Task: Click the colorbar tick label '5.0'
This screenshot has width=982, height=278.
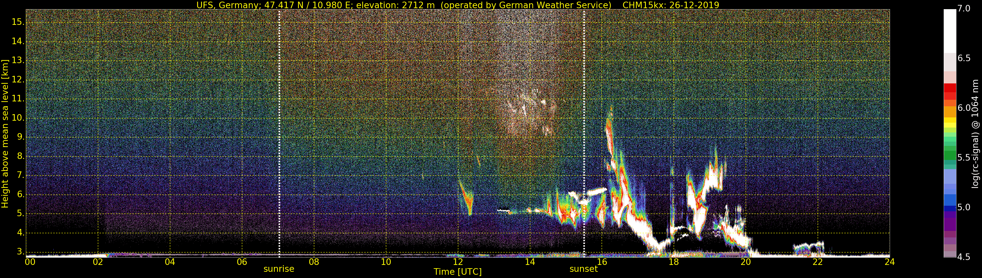Action: click(964, 208)
